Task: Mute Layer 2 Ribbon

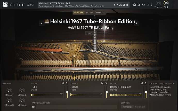Action: pyautogui.click(x=102, y=83)
